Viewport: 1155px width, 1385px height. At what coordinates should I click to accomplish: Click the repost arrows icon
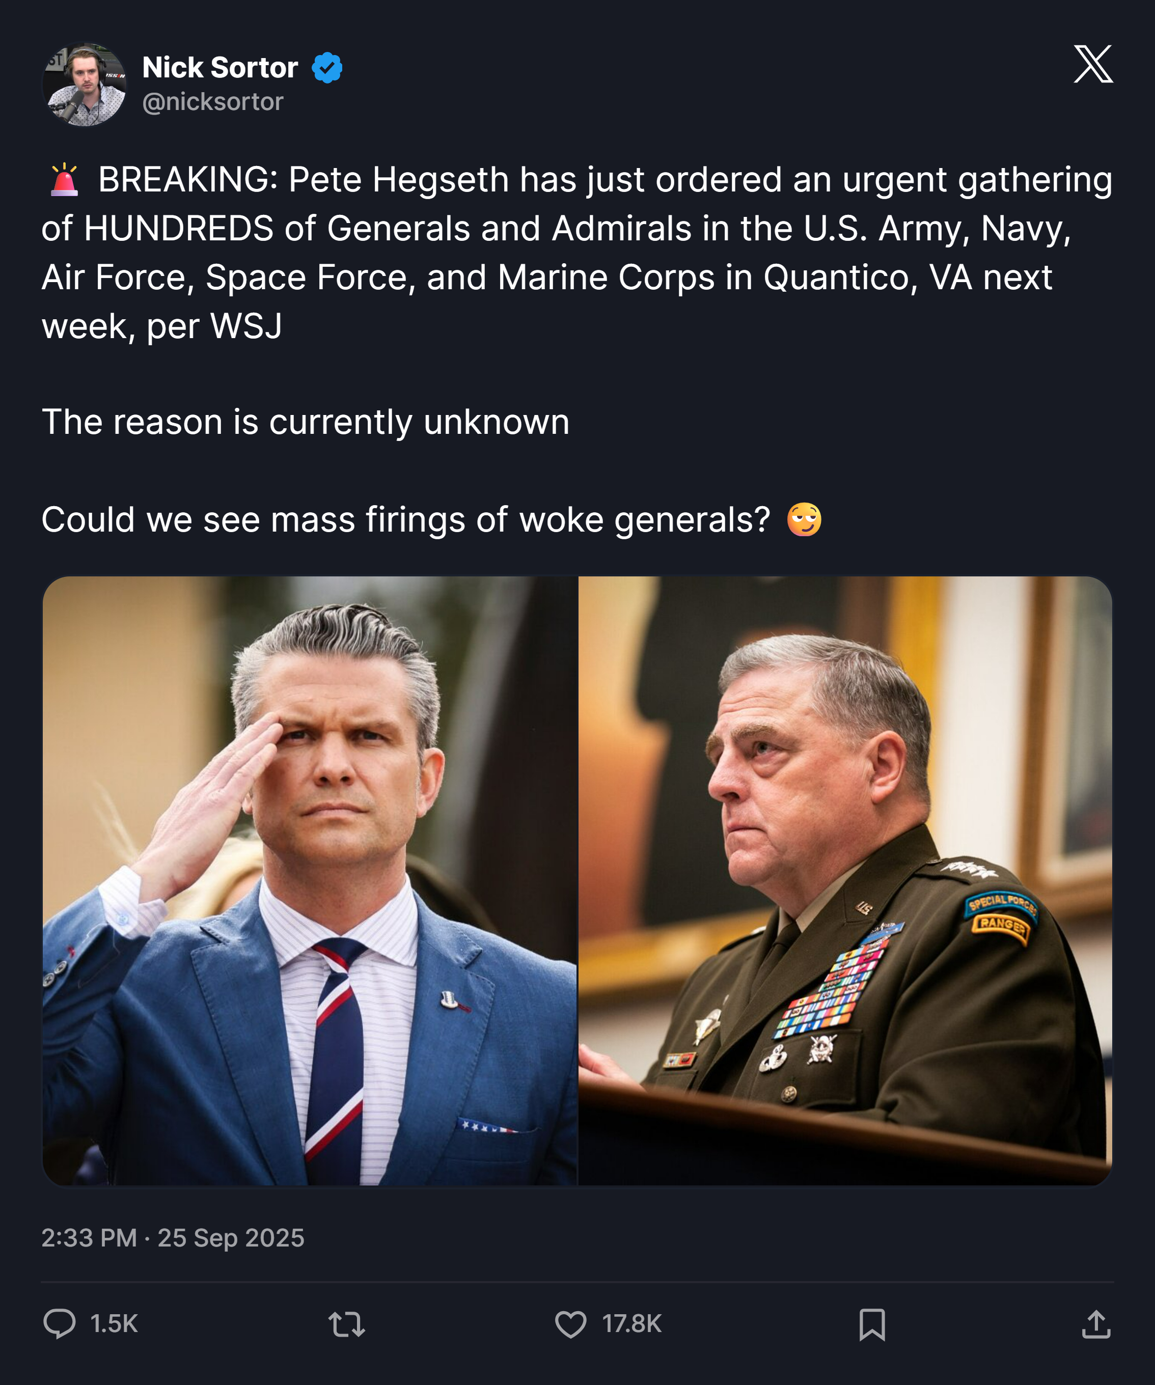(x=346, y=1324)
